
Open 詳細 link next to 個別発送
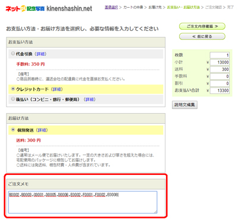click(x=42, y=130)
